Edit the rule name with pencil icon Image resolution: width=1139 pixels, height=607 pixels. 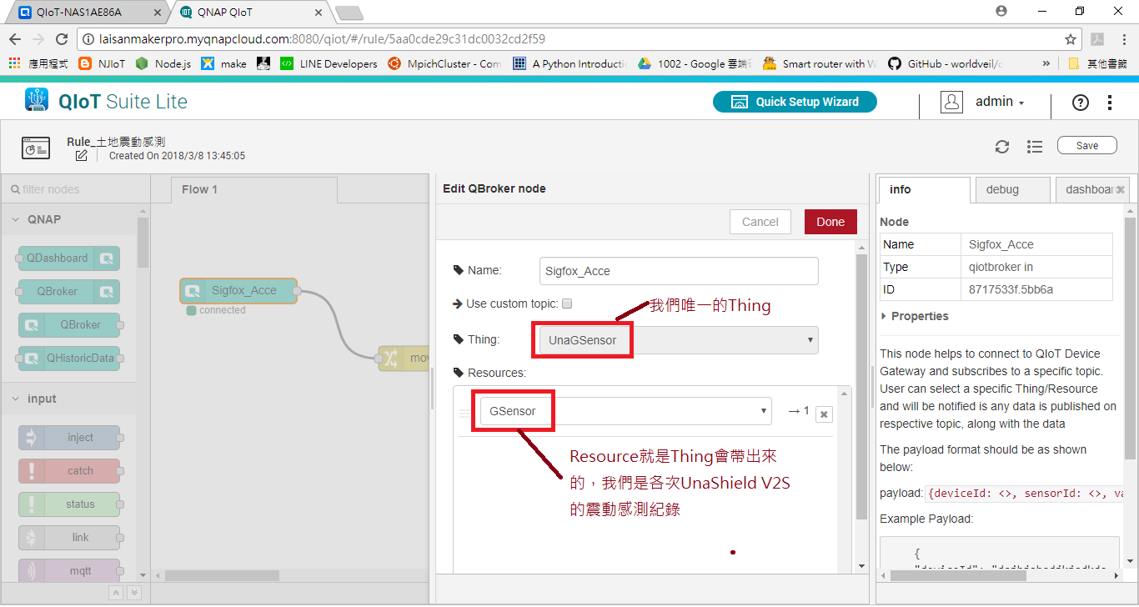click(x=81, y=156)
